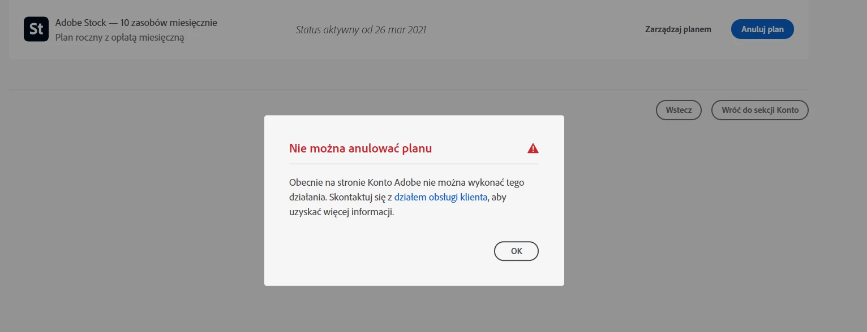Select the heading Nie można anulować planu

pos(360,148)
